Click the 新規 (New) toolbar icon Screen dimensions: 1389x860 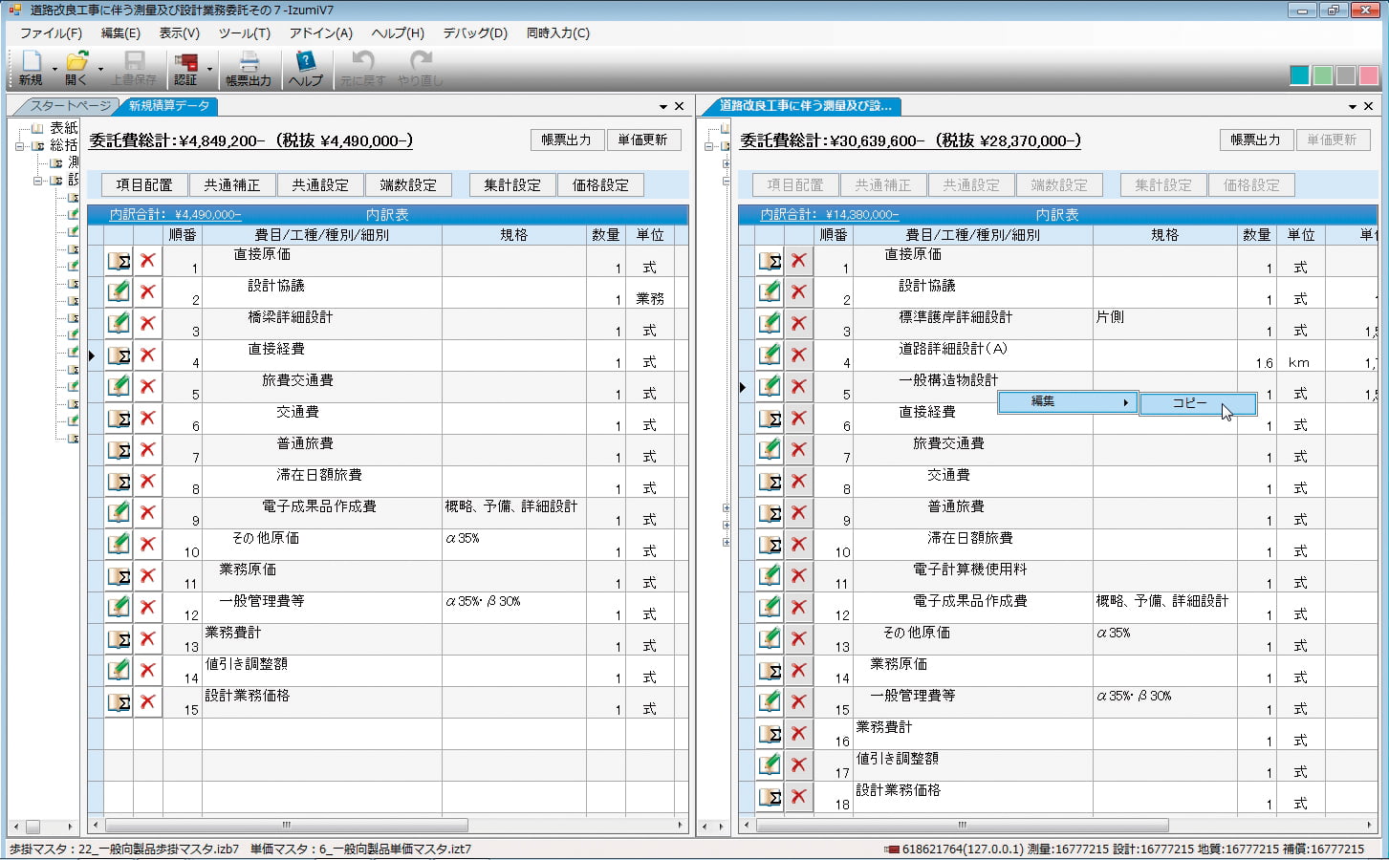(30, 67)
